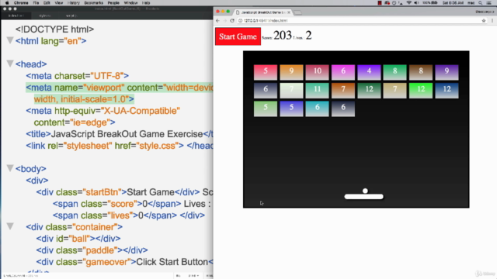This screenshot has width=497, height=279.
Task: Click the white game paddle
Action: [364, 196]
